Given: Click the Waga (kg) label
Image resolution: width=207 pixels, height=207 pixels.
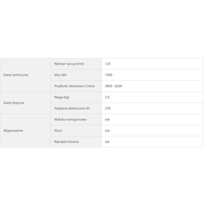Looking at the screenshot, I should coord(62,97).
